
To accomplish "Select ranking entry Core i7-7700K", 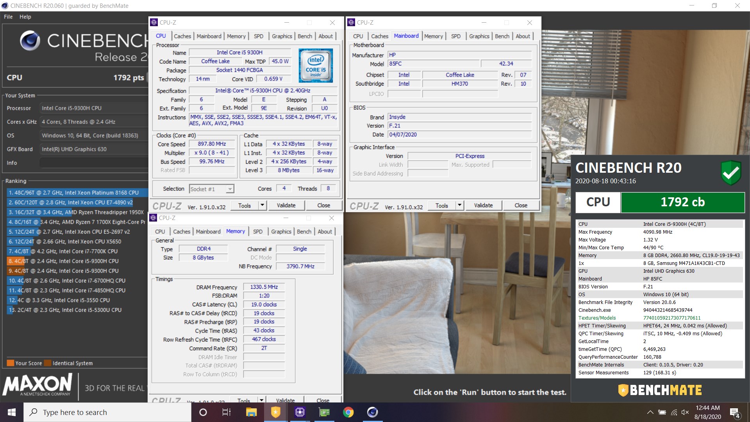I will (77, 251).
